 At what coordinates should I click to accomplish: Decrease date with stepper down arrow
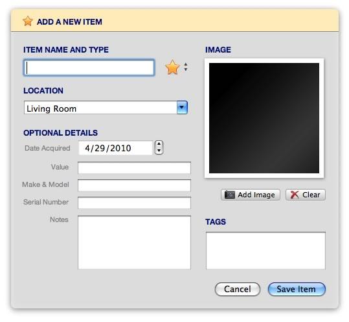click(159, 151)
